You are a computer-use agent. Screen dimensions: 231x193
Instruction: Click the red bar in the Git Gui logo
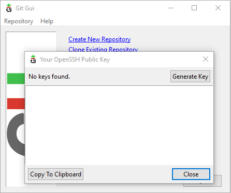click(x=16, y=103)
